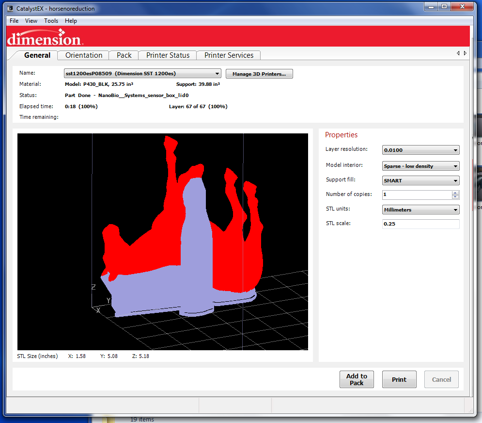Viewport: 482px width, 423px height.
Task: Increase the number of copies
Action: point(455,193)
